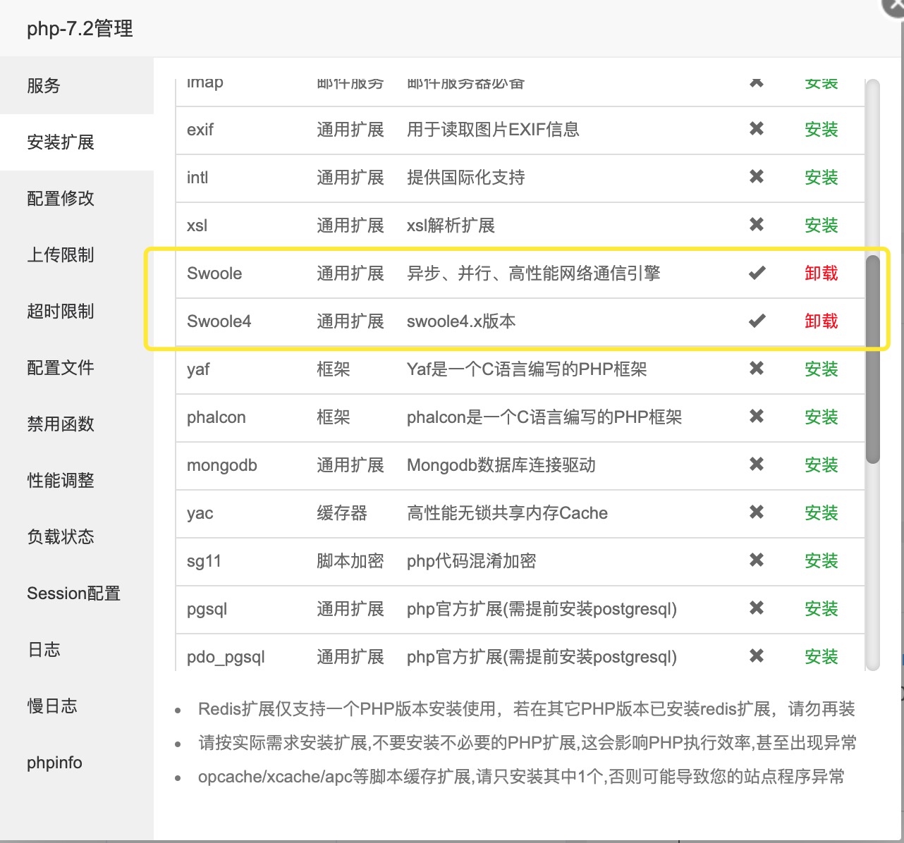Click the X status icon for xsl
The width and height of the screenshot is (904, 843).
point(757,224)
